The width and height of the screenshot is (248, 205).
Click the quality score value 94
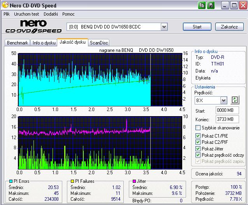(x=239, y=174)
